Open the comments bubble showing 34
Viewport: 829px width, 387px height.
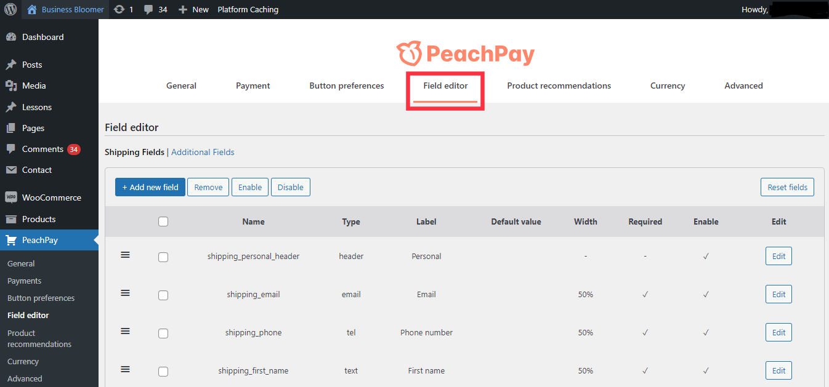(x=155, y=9)
